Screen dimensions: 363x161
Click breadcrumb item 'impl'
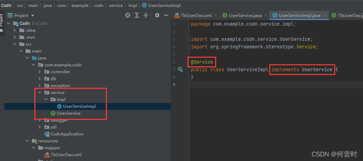(133, 5)
